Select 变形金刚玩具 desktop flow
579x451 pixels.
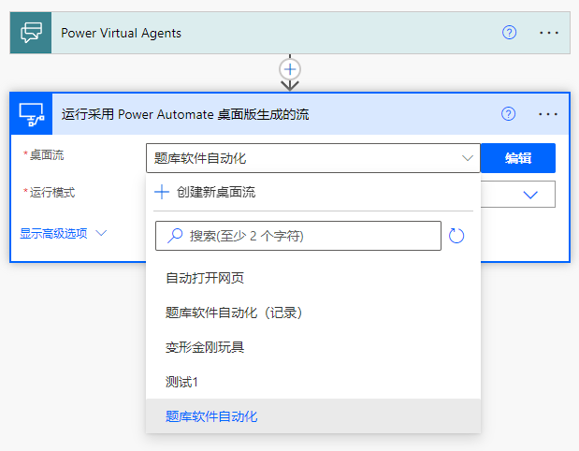[205, 347]
